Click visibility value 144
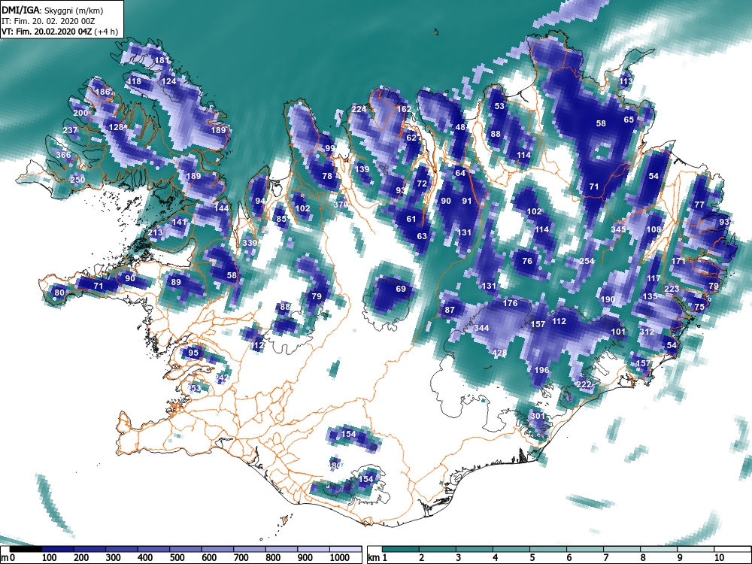 coord(221,208)
